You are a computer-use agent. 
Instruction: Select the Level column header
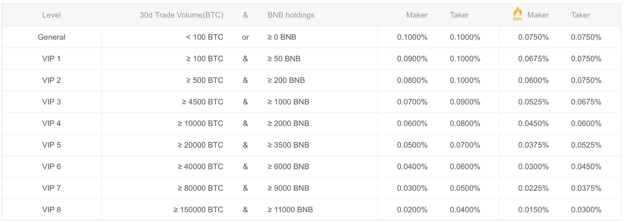point(52,15)
